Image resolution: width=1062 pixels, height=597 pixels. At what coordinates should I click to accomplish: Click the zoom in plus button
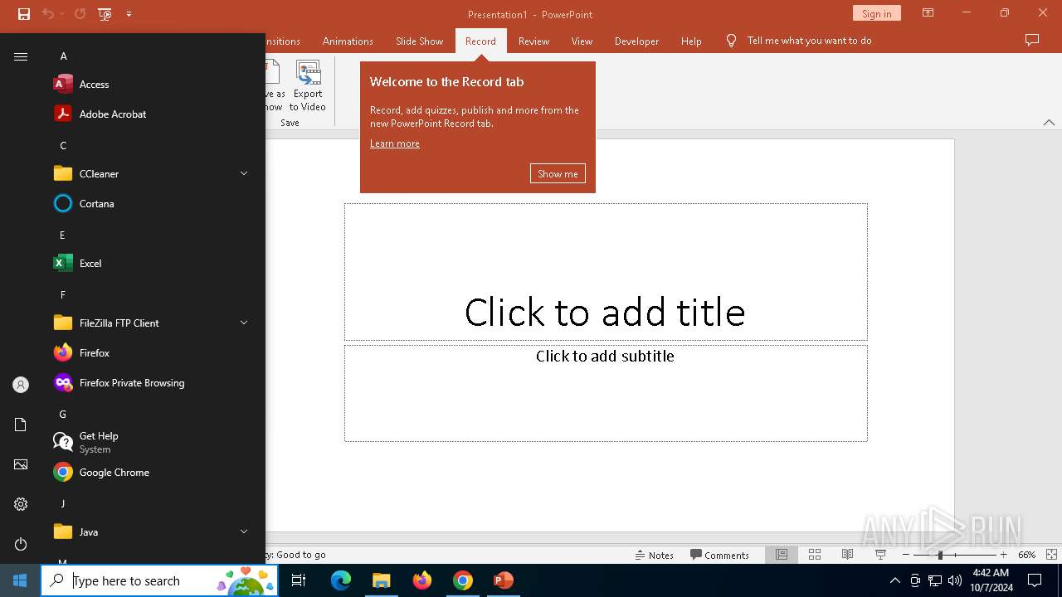coord(1003,555)
